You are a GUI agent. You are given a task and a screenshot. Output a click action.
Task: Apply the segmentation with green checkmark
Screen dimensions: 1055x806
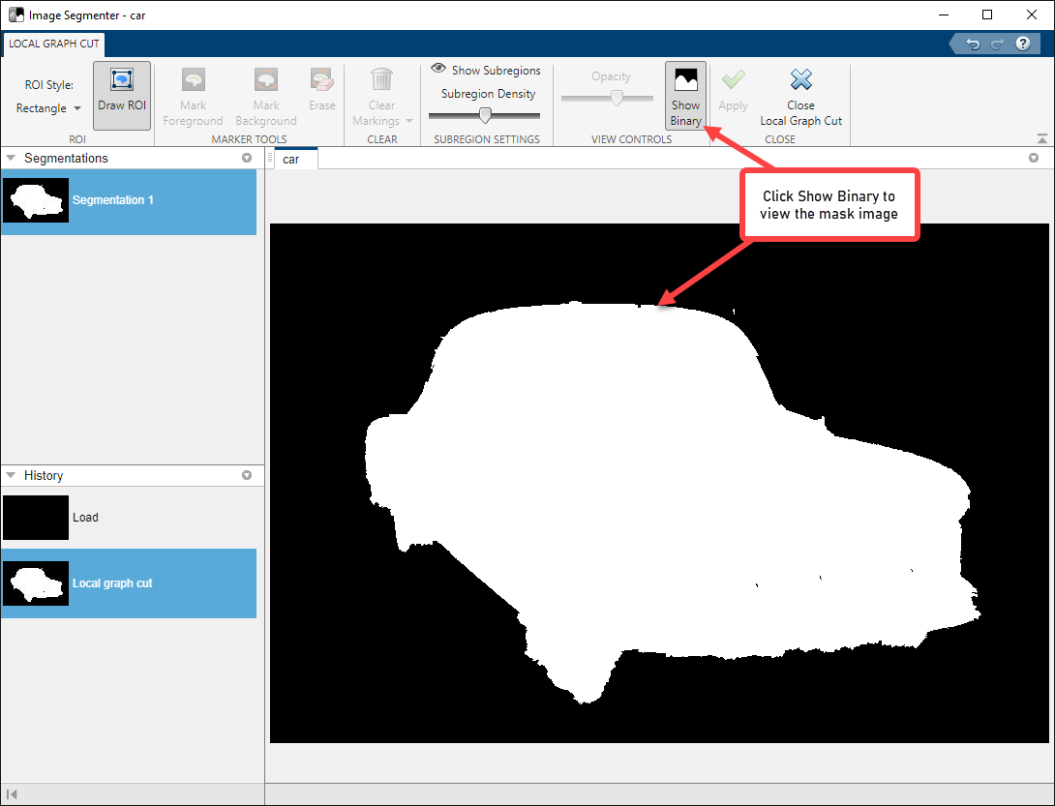pos(733,90)
